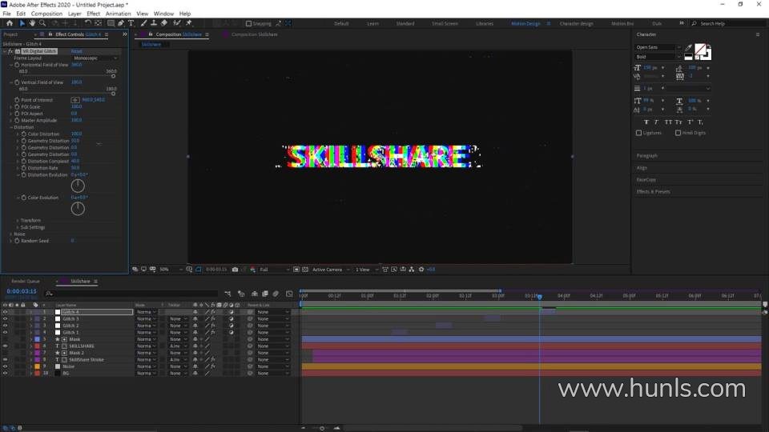Select the Clone Stamp tool
The height and width of the screenshot is (432, 769).
154,23
